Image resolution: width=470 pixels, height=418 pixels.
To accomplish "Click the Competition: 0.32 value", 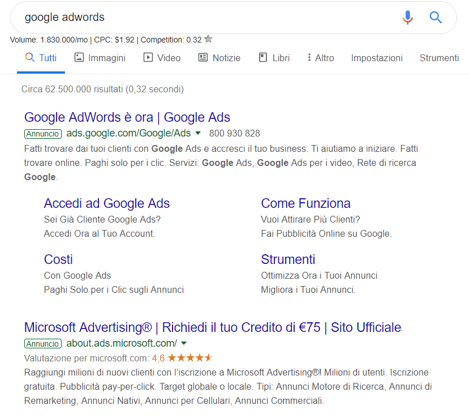I will coord(171,40).
